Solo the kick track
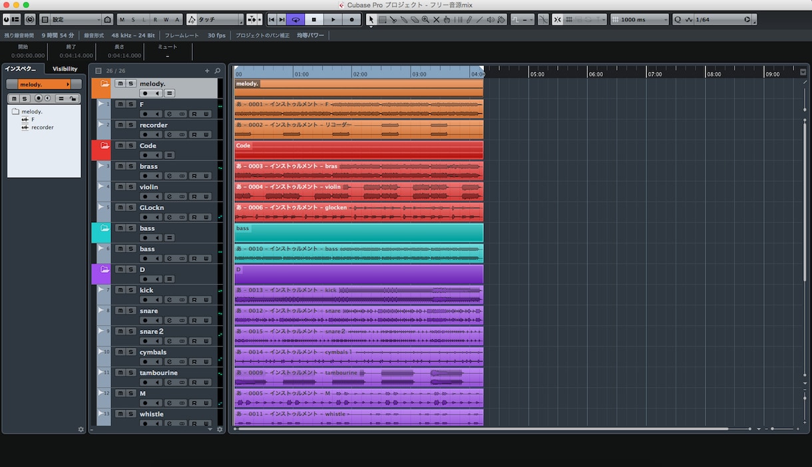812x467 pixels. point(131,290)
